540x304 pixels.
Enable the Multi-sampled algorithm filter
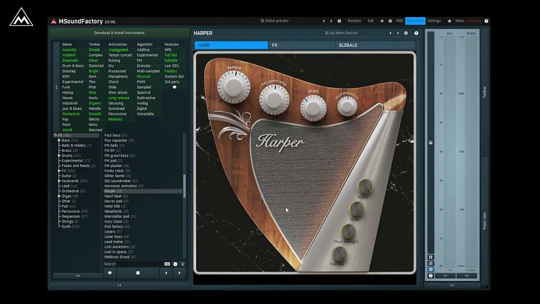tap(148, 71)
